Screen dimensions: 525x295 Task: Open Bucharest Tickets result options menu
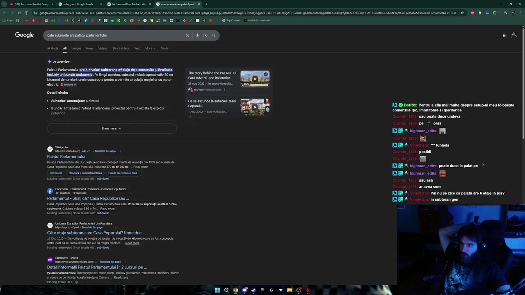[125, 262]
